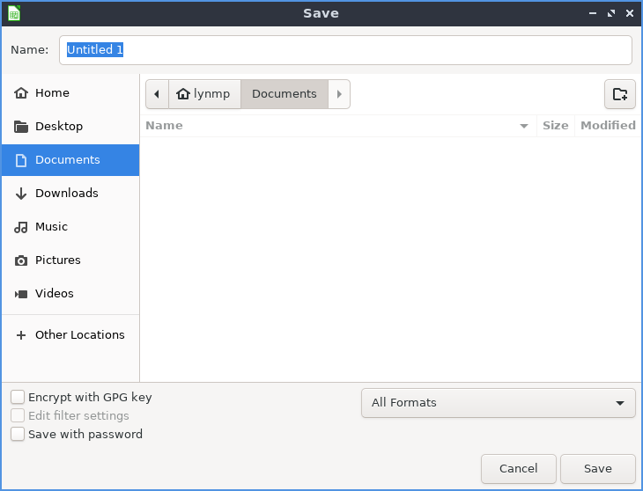Screen dimensions: 643x491
Task: Click the Downloads arrow icon in sidebar
Action: (x=21, y=194)
